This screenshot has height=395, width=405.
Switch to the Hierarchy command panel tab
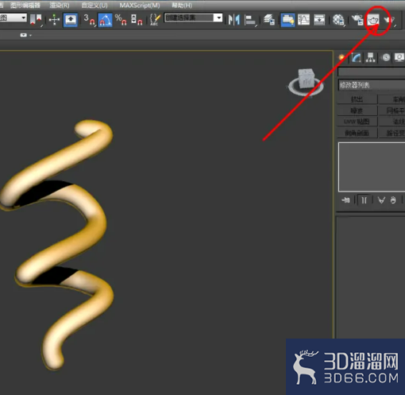tap(371, 57)
